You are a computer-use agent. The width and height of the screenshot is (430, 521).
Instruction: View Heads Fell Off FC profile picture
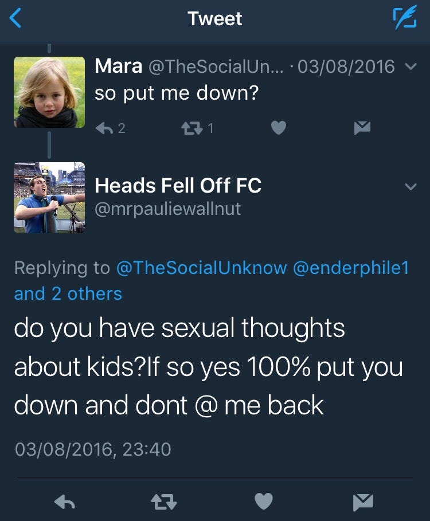[x=49, y=198]
